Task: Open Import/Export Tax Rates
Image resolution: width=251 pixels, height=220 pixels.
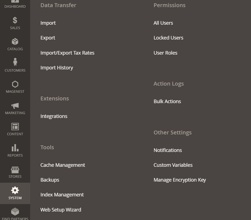Action: click(67, 53)
